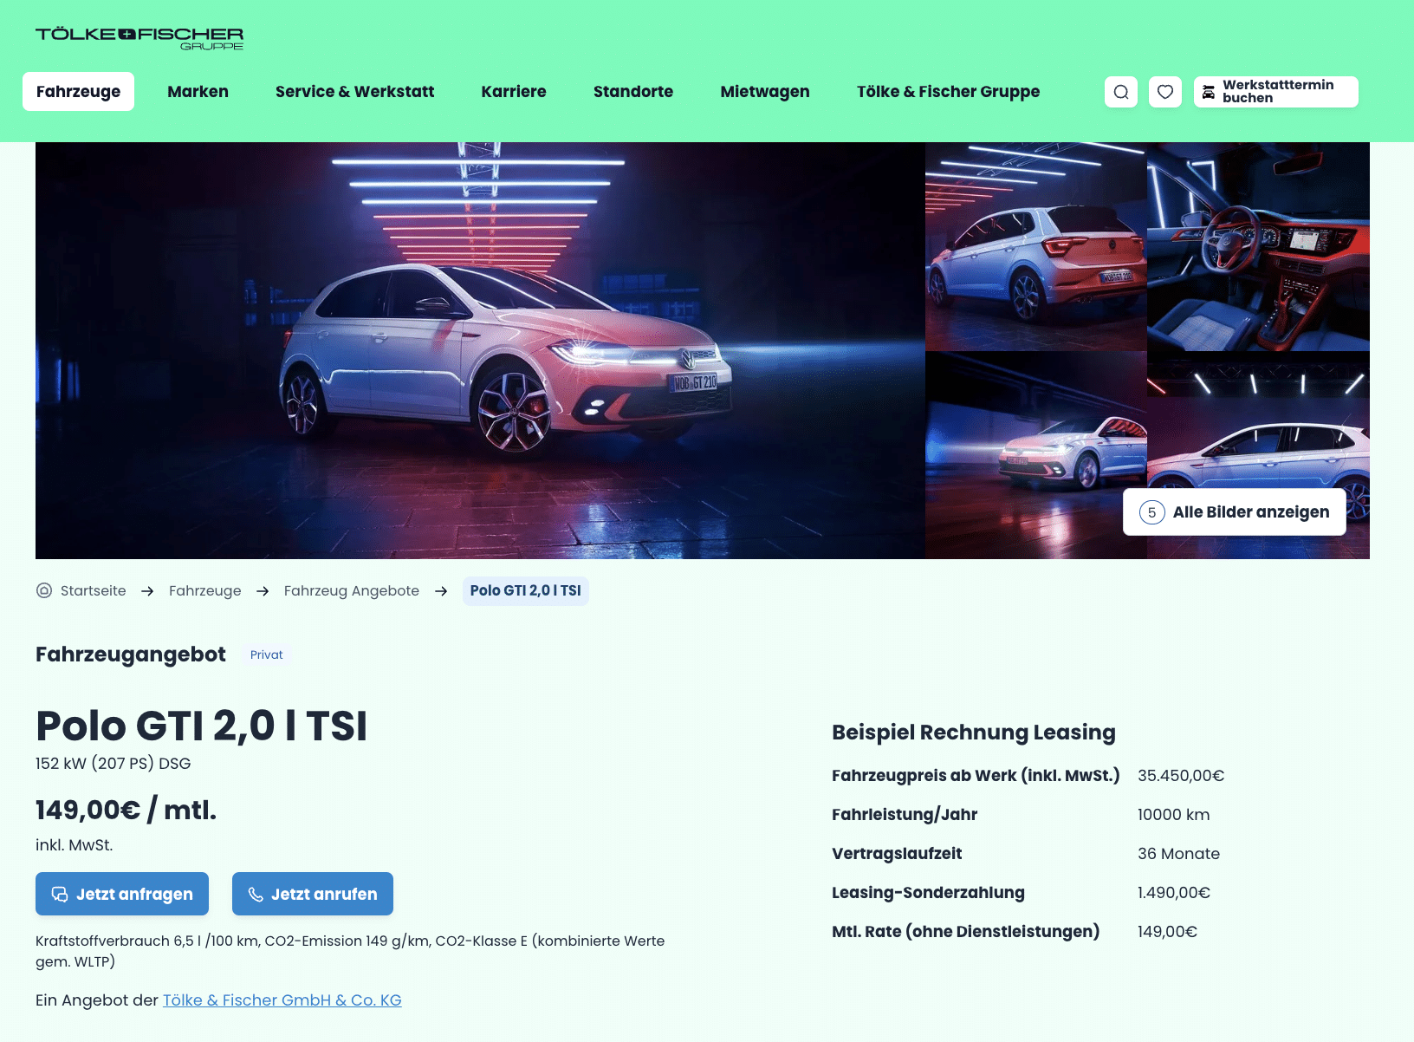Open the Marken menu
Viewport: 1414px width, 1042px height.
pos(198,92)
